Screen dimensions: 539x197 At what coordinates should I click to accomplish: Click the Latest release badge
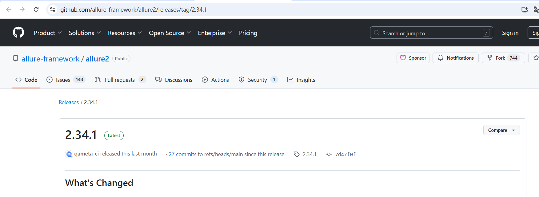[114, 136]
